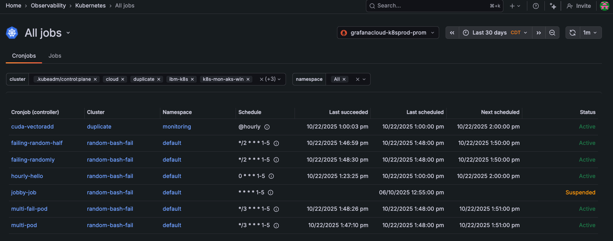
Task: Open the Last 30 days time picker
Action: [495, 33]
